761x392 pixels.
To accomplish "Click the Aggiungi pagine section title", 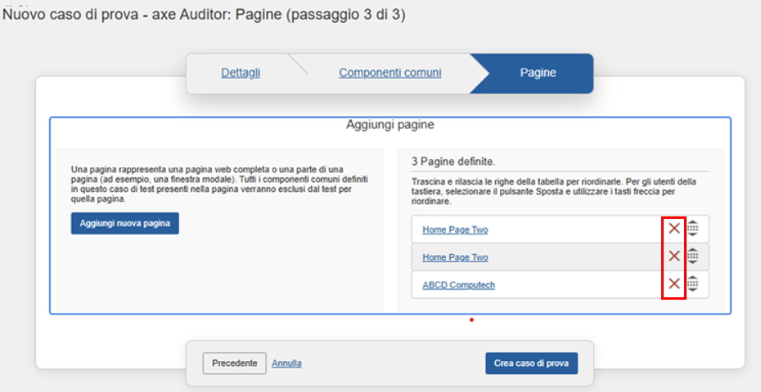I will 390,126.
